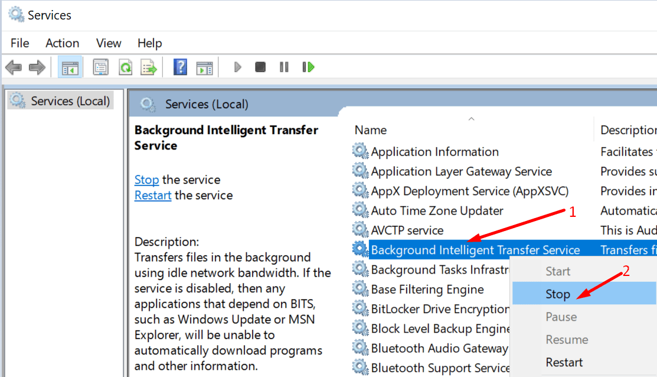Image resolution: width=657 pixels, height=377 pixels.
Task: Click the Export List toolbar icon
Action: (x=148, y=67)
